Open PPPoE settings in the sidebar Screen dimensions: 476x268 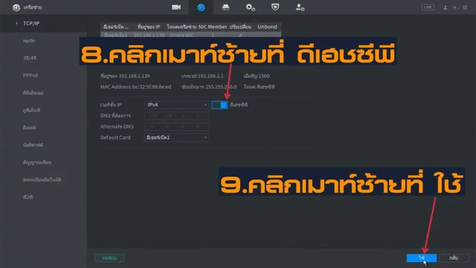pyautogui.click(x=31, y=75)
